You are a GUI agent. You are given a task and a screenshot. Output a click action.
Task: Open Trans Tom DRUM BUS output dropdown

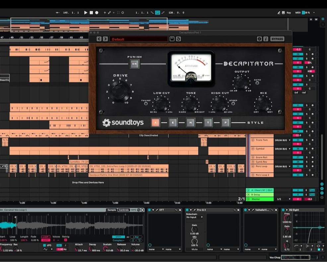(x=283, y=140)
